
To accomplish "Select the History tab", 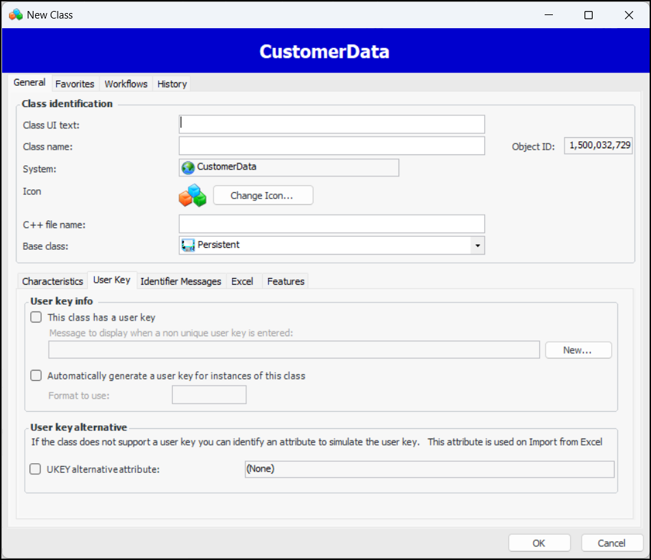I will pos(171,84).
